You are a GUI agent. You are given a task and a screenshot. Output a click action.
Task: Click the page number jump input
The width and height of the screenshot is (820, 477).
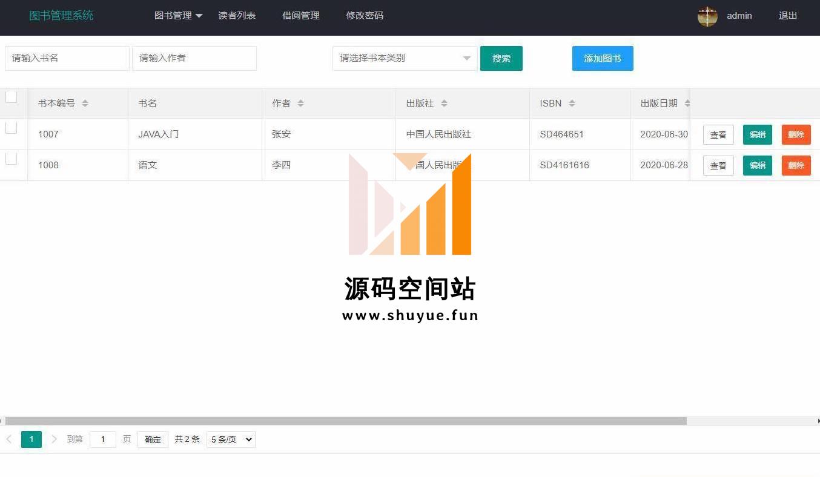(x=103, y=439)
